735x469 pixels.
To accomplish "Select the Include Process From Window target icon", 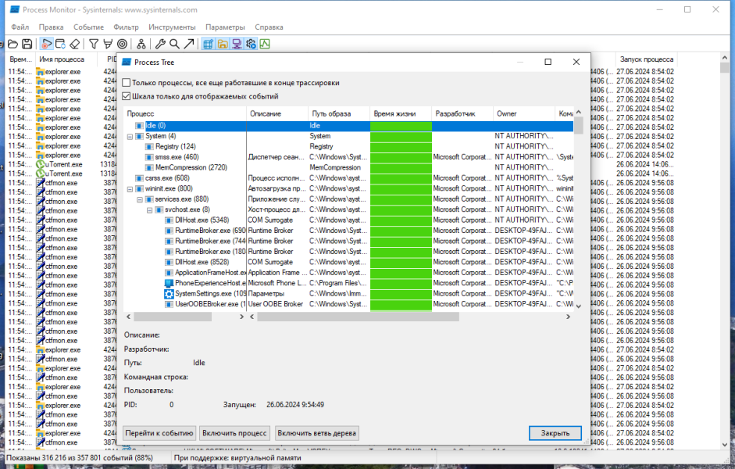I will (x=123, y=44).
